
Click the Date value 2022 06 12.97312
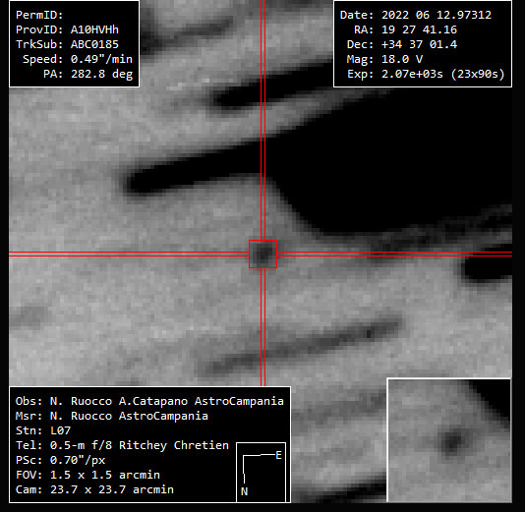pos(437,15)
